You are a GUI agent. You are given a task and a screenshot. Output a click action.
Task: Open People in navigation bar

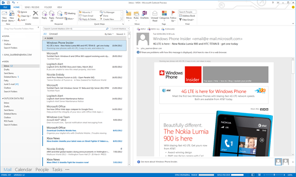point(42,170)
